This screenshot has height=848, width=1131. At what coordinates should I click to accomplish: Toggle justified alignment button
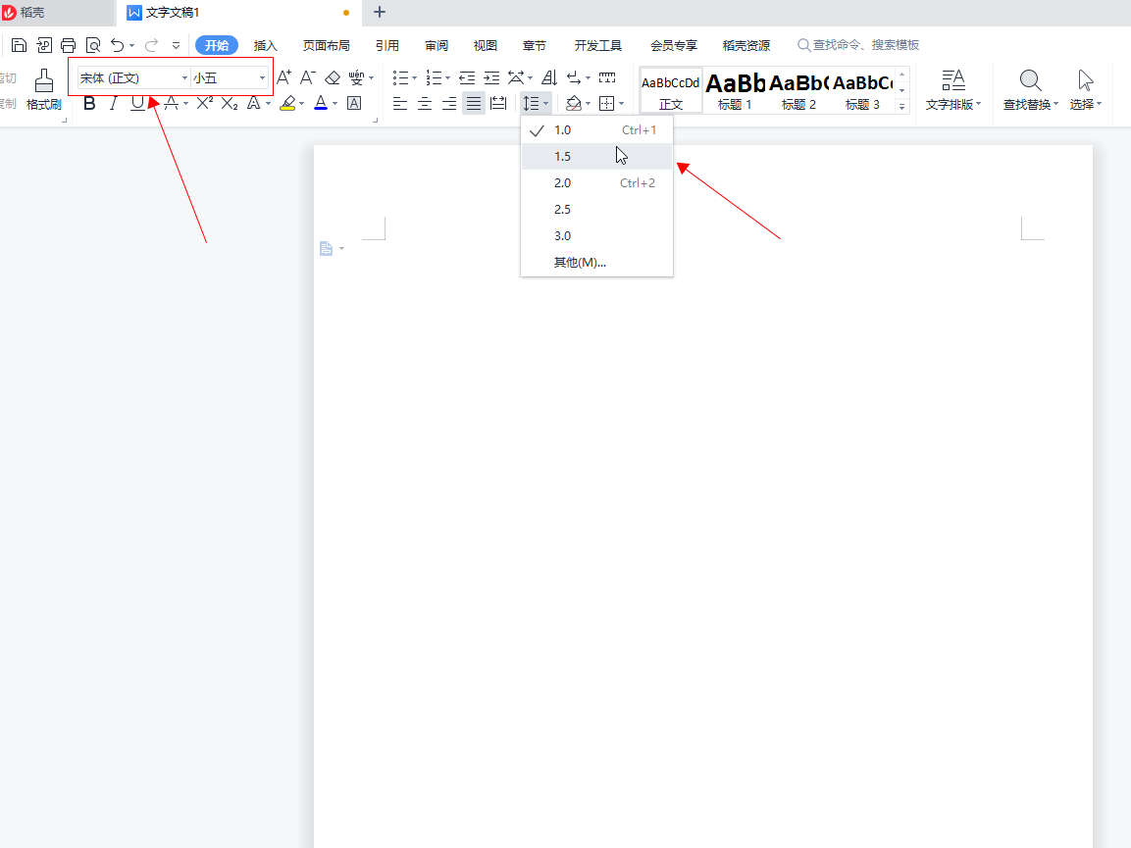[x=474, y=103]
